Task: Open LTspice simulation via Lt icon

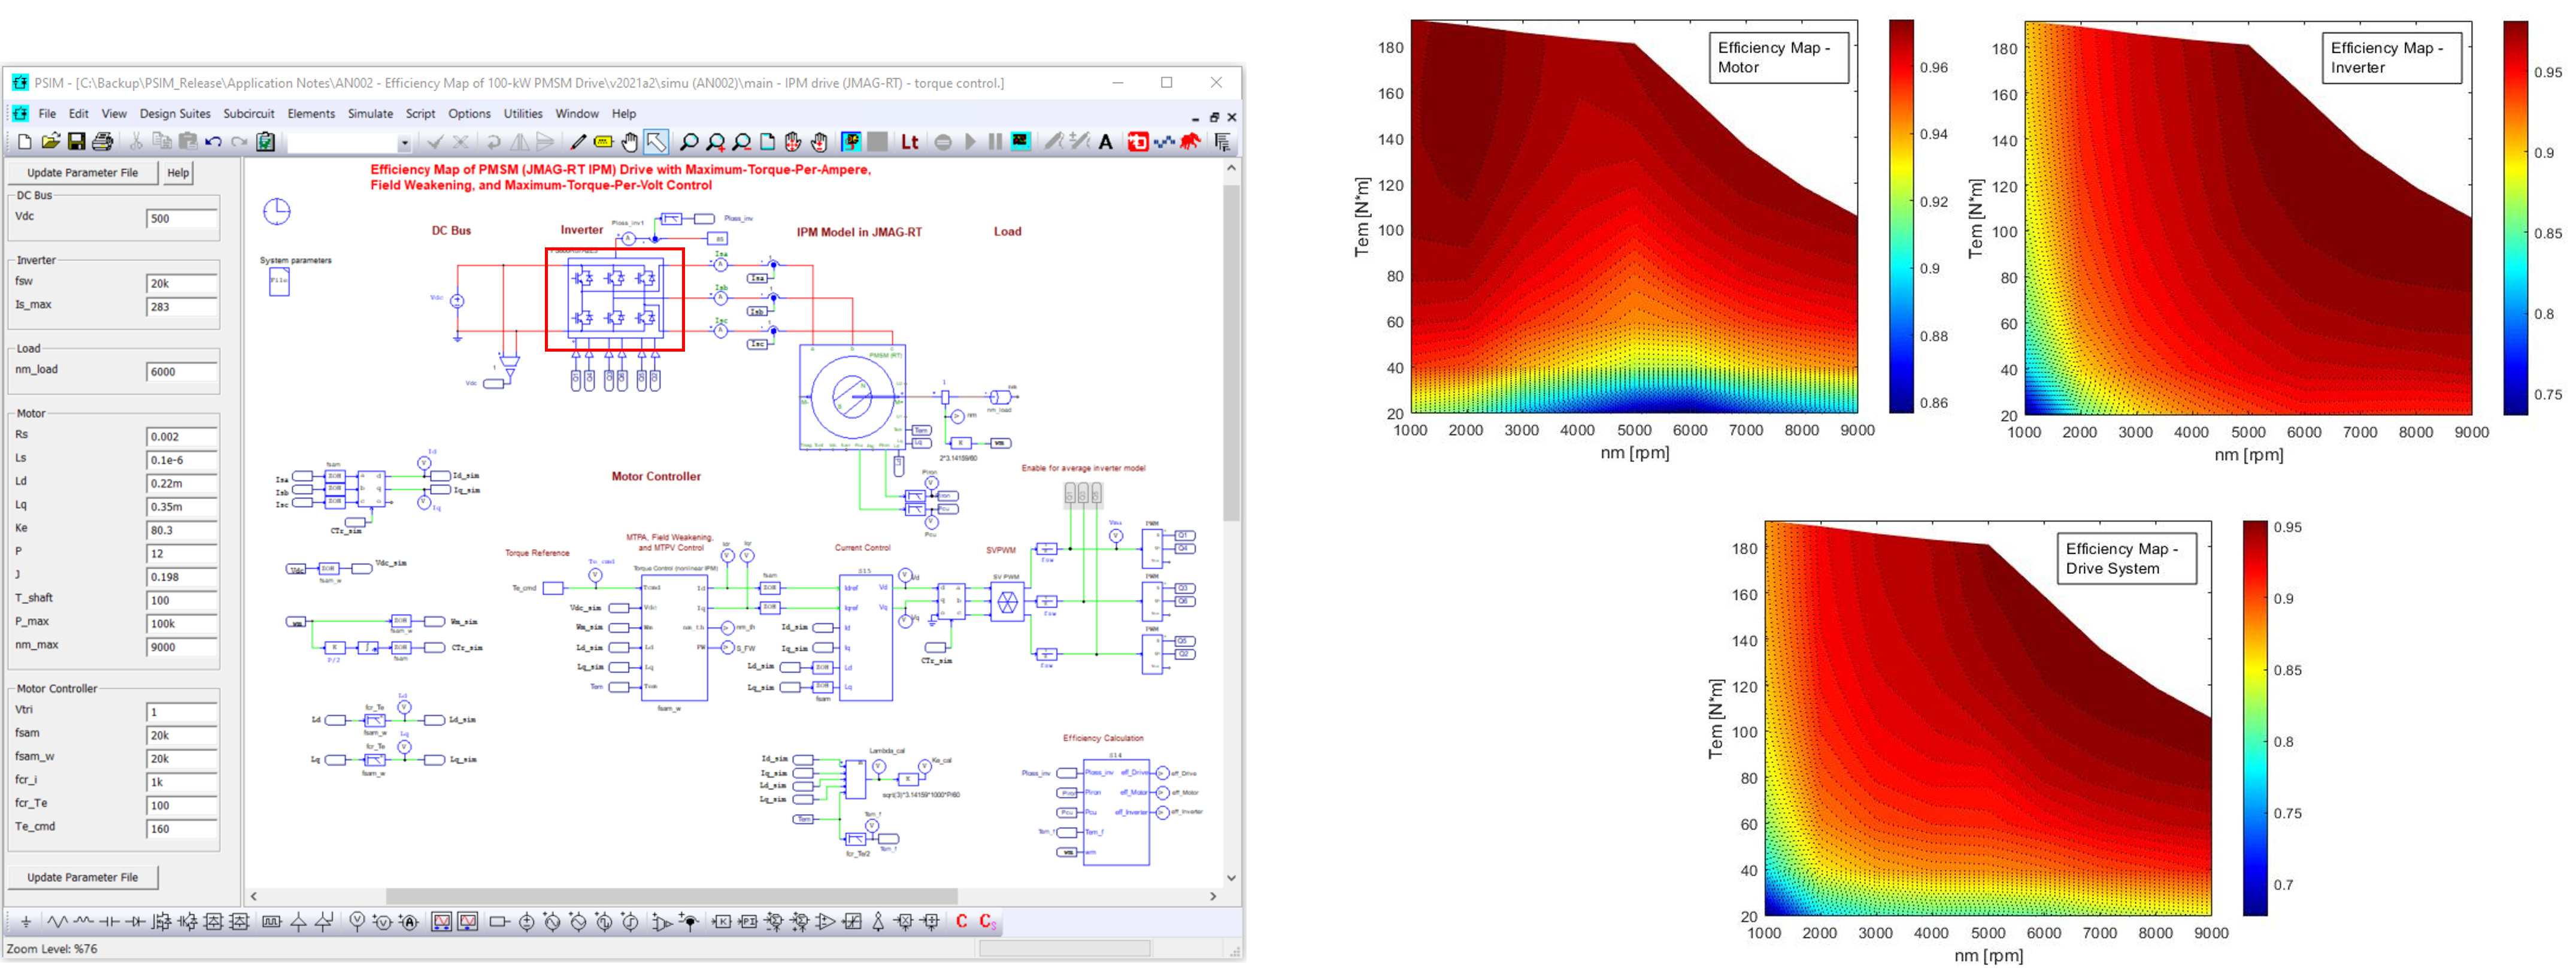Action: point(910,142)
